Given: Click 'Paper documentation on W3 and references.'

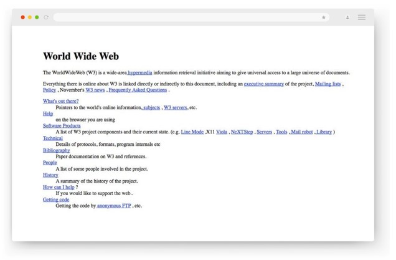Looking at the screenshot, I should pos(101,156).
